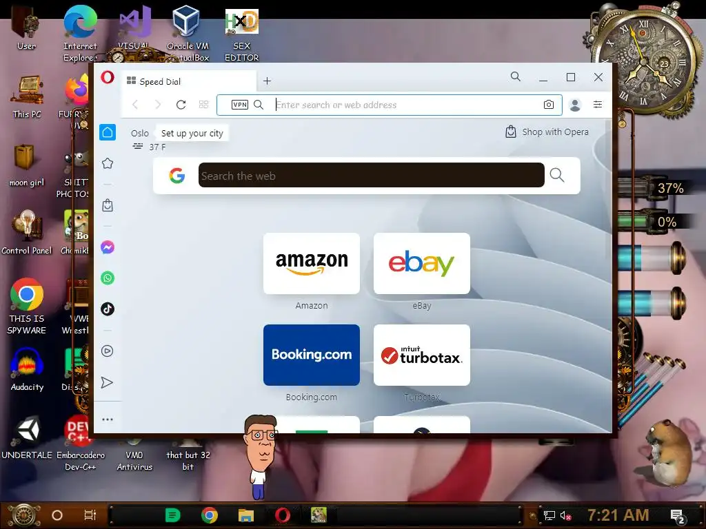Open the Opera menu logo
Viewport: 706px width, 529px height.
coord(107,77)
